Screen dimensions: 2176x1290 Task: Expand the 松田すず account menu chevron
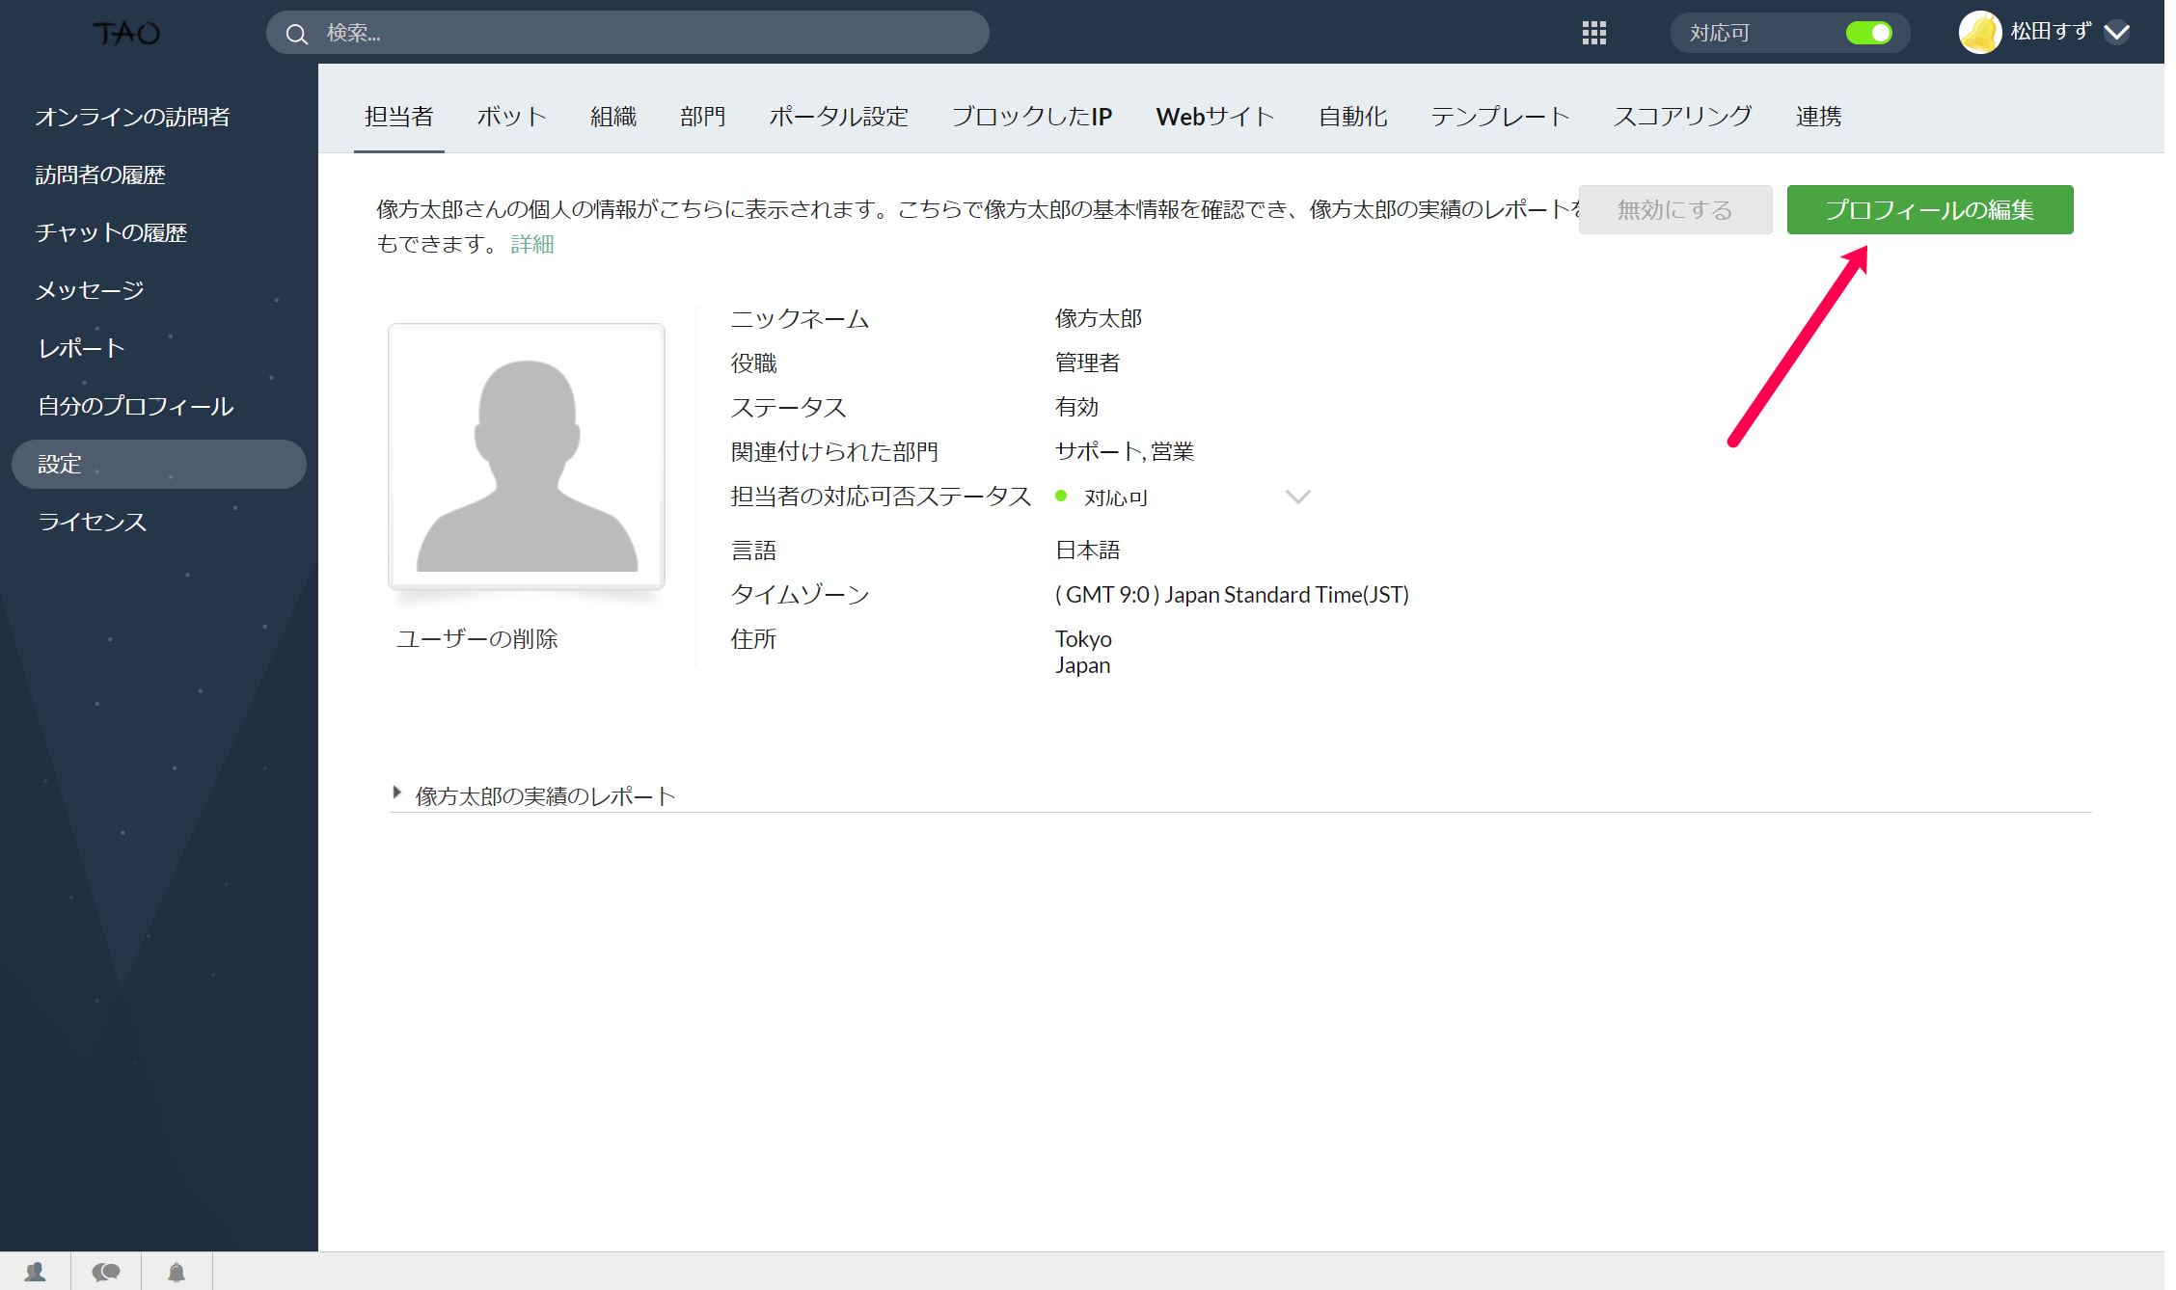click(2117, 33)
